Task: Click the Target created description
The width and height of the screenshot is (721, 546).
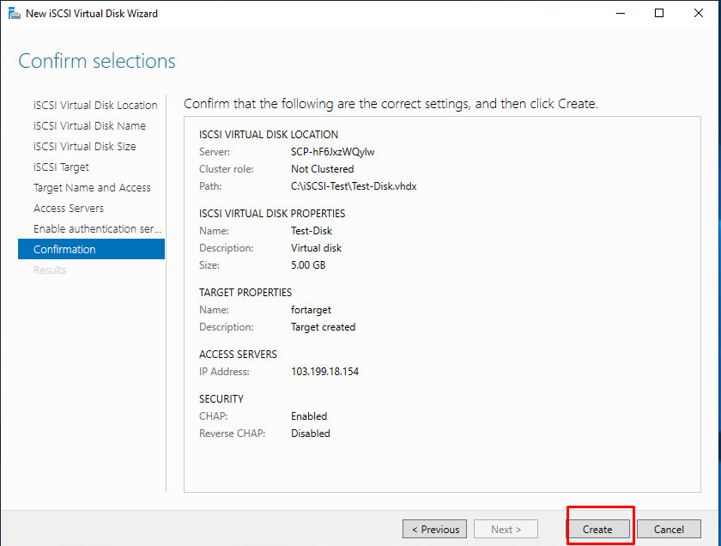Action: [x=323, y=327]
